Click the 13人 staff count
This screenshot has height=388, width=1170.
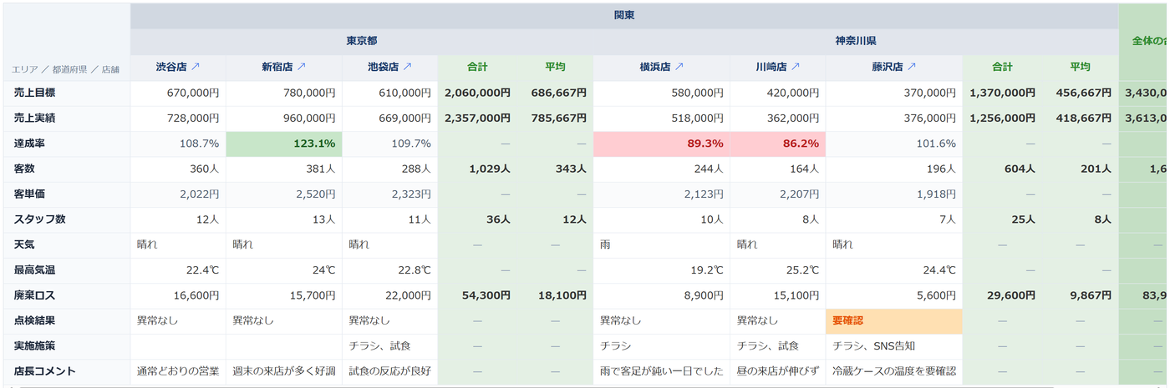tap(283, 219)
